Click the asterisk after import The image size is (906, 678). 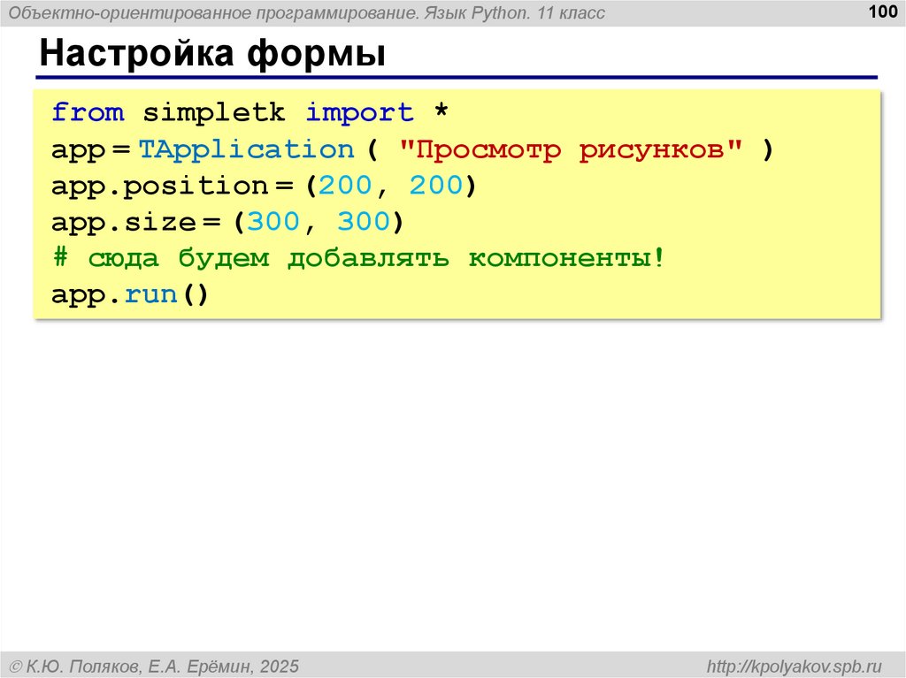pos(441,115)
